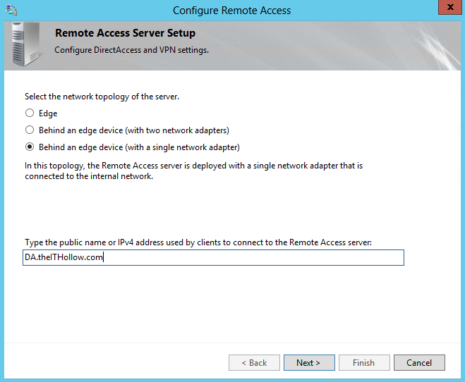The image size is (465, 382).
Task: Click the 'Type the public name' prompt label
Action: [x=198, y=242]
